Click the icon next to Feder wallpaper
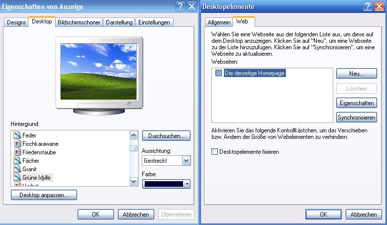 click(17, 135)
